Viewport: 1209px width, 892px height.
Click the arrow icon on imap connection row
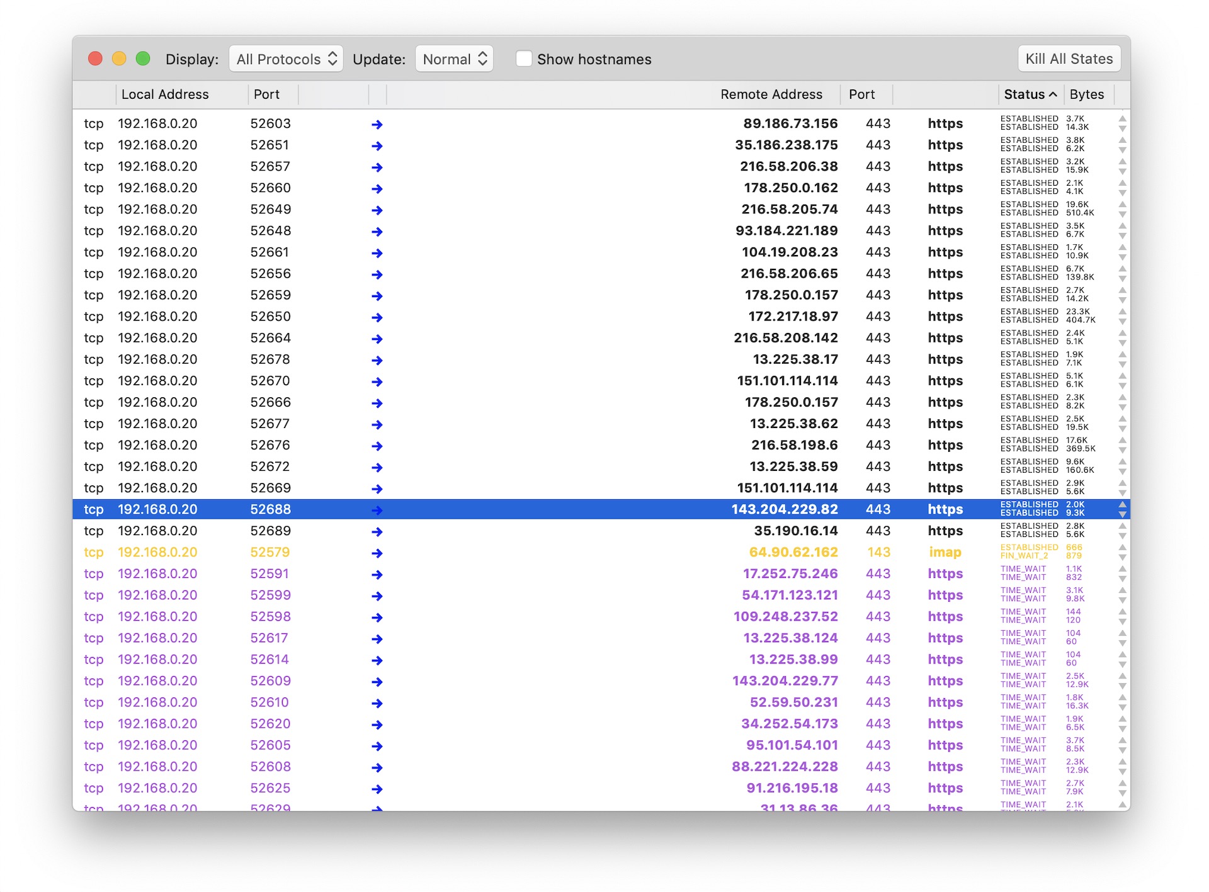coord(377,553)
